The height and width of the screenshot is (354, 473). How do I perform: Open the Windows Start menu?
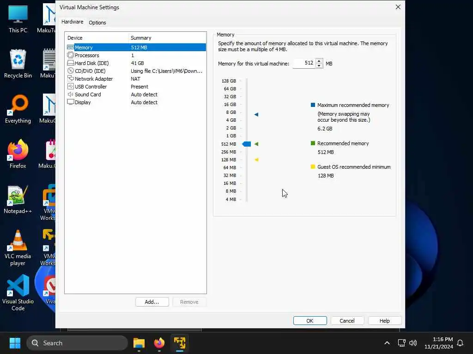click(15, 343)
